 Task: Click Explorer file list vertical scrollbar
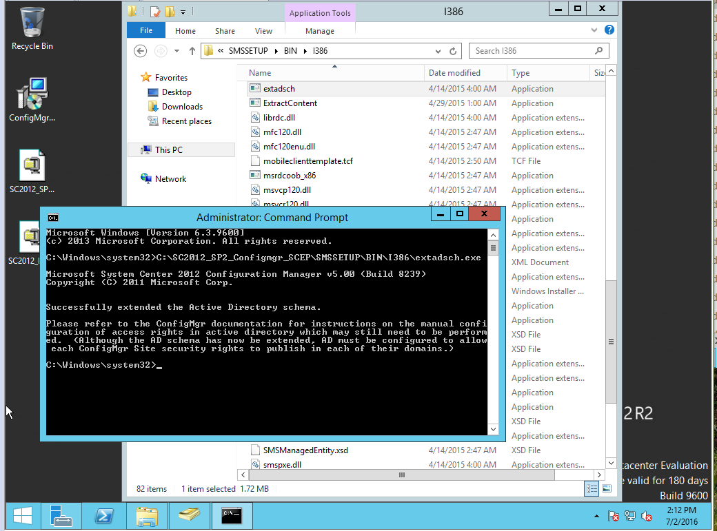(x=611, y=342)
